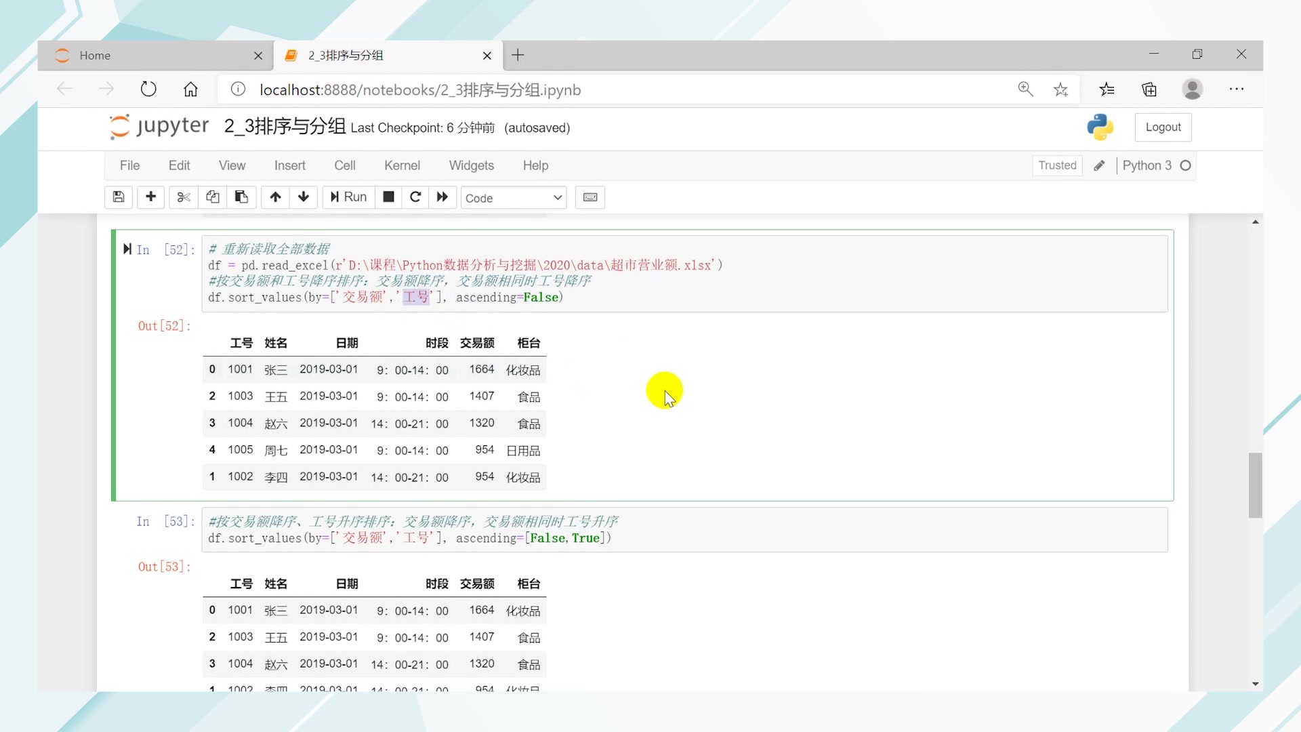Toggle the Trusted notebook indicator
1301x732 pixels.
(1056, 165)
